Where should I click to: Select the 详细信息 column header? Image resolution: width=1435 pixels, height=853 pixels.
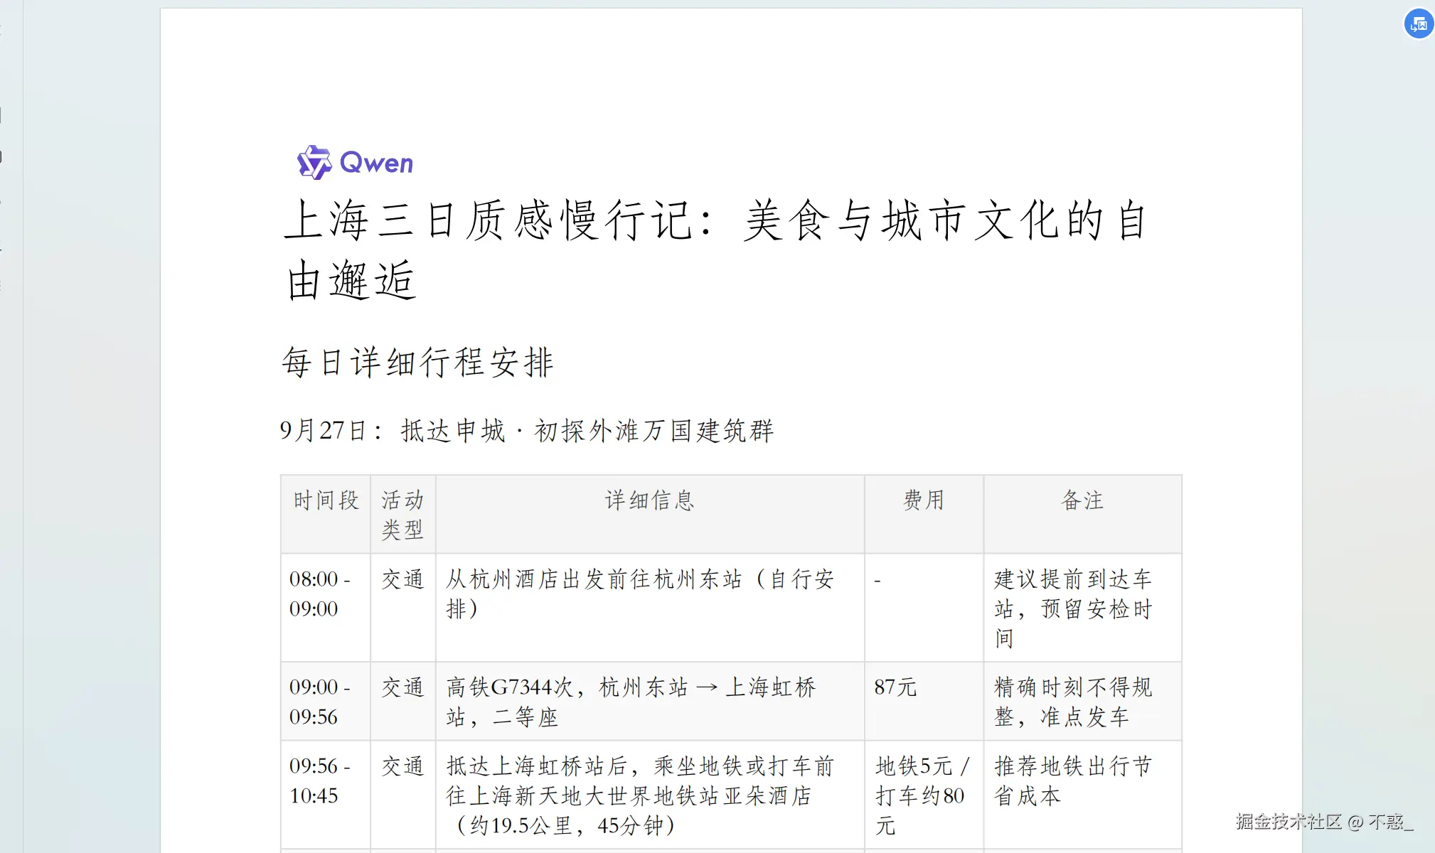[x=649, y=500]
